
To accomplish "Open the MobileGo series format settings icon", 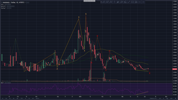I will pos(28,2).
